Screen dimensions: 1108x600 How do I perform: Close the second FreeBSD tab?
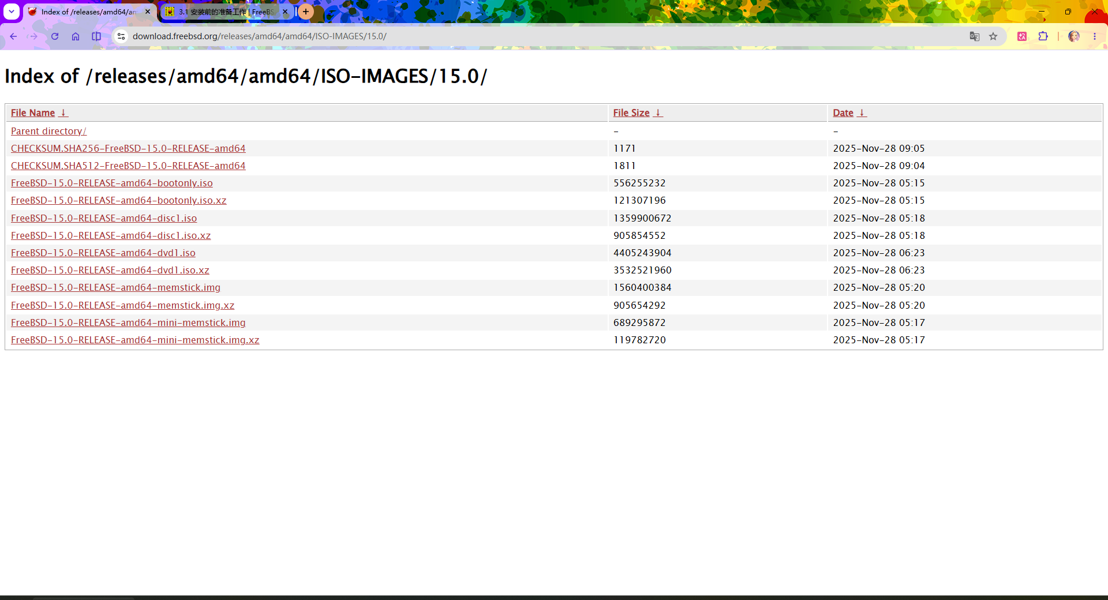coord(285,12)
